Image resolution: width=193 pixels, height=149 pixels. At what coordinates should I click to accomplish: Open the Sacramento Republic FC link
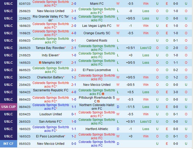51,90
